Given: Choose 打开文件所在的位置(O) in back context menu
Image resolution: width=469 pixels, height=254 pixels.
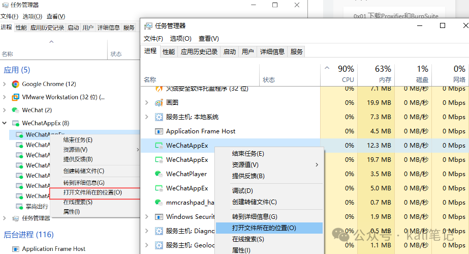Looking at the screenshot, I should 95,192.
